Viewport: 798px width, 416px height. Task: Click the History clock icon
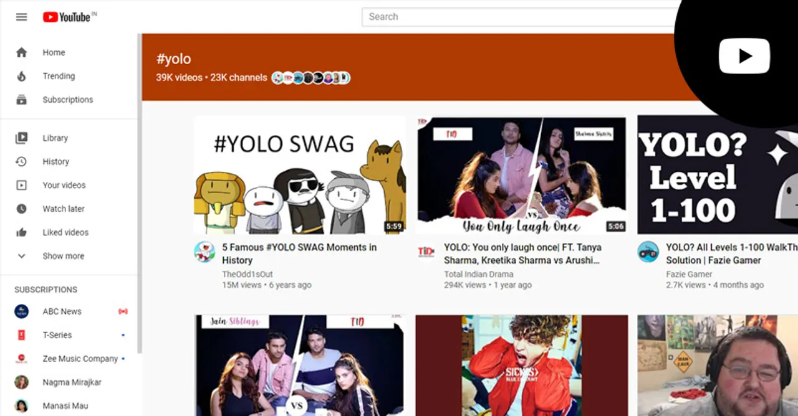coord(21,161)
